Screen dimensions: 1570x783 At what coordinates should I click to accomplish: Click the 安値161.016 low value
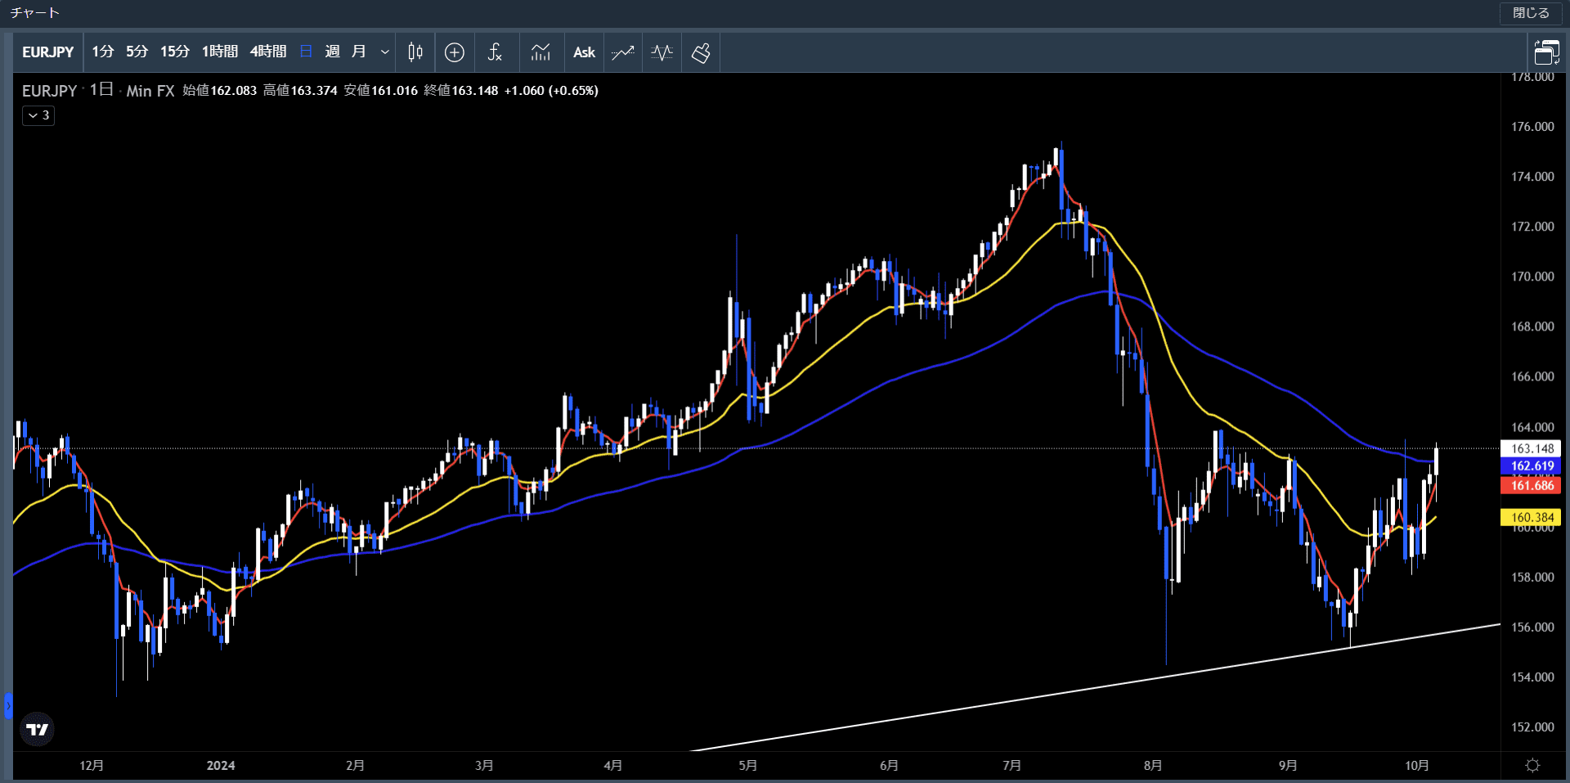380,91
